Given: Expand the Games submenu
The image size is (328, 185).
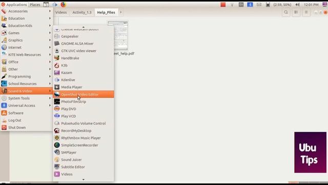Looking at the screenshot, I should click(x=26, y=33).
